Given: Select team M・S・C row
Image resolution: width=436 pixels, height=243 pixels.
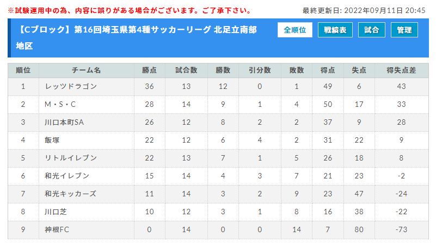Looking at the screenshot, I should click(218, 105).
